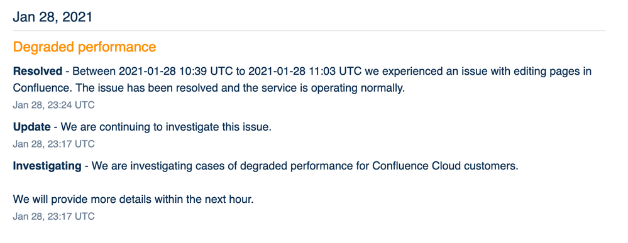Select the bold Update status label
The image size is (628, 243).
pyautogui.click(x=31, y=127)
